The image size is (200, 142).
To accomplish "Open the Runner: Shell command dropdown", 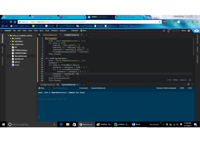I will [x=166, y=88].
